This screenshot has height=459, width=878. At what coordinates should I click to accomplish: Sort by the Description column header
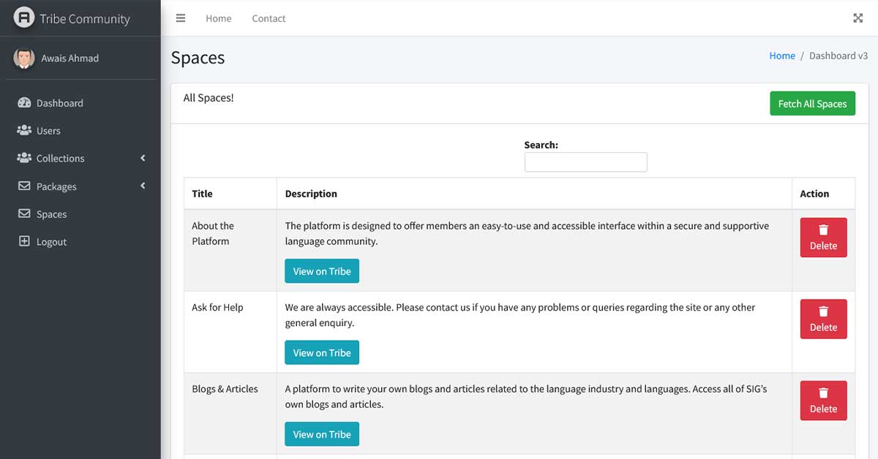(x=534, y=194)
